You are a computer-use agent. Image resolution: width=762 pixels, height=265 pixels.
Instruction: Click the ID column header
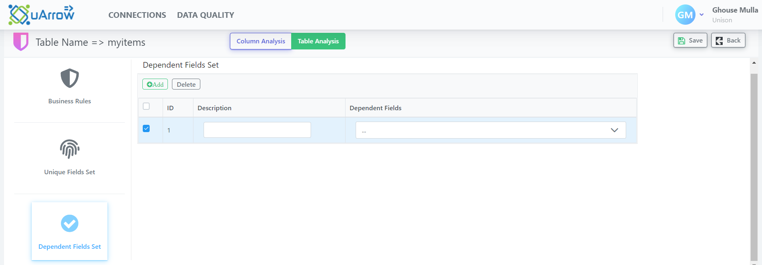coord(170,108)
